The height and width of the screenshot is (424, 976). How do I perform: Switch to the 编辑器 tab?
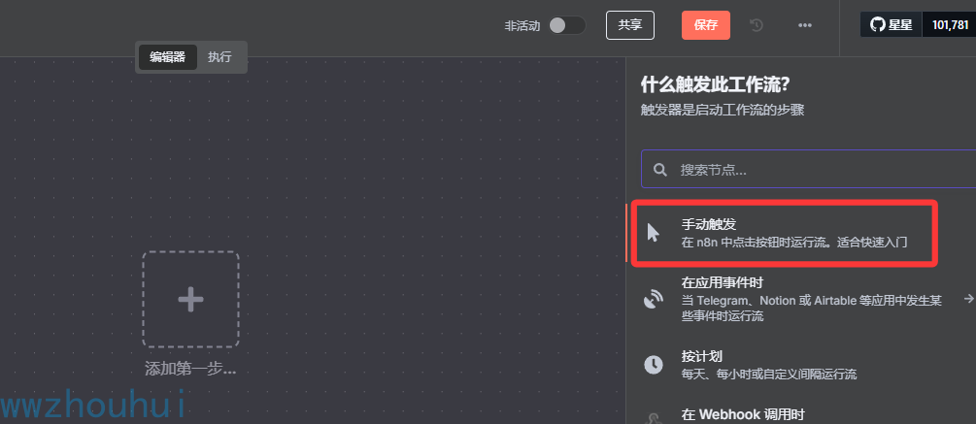(x=167, y=56)
